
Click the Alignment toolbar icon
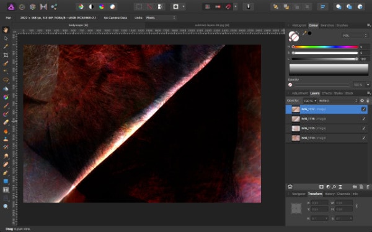[322, 7]
